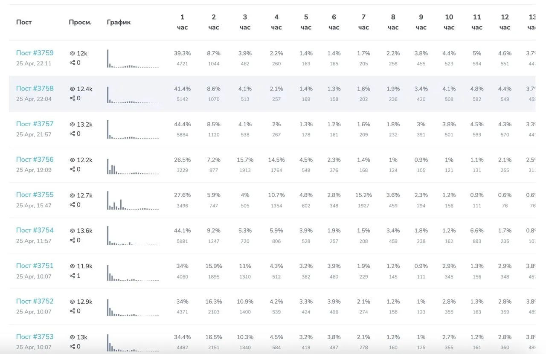Select the 1 час column header
This screenshot has width=546, height=354.
[x=182, y=22]
